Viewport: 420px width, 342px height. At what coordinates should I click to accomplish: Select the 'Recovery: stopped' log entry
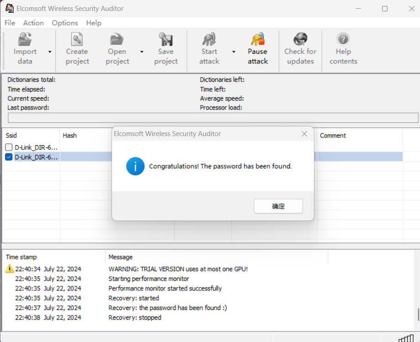tap(135, 317)
